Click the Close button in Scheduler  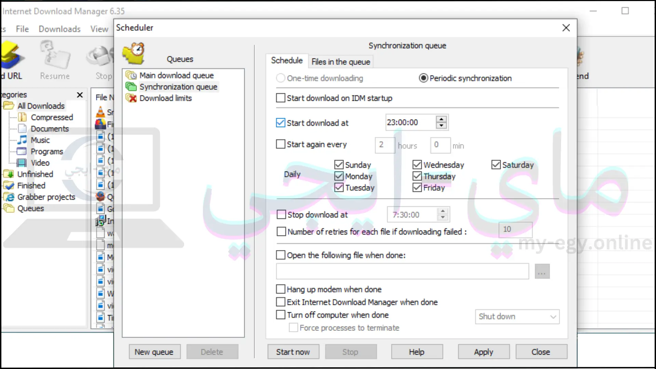point(541,352)
